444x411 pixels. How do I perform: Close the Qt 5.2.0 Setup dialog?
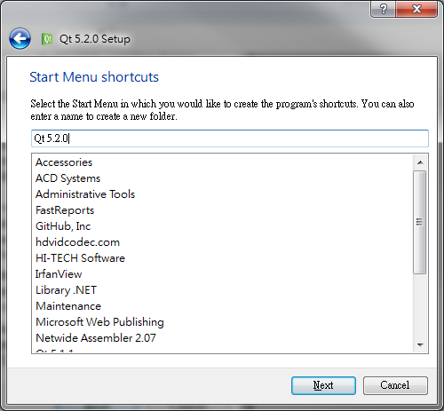click(416, 9)
